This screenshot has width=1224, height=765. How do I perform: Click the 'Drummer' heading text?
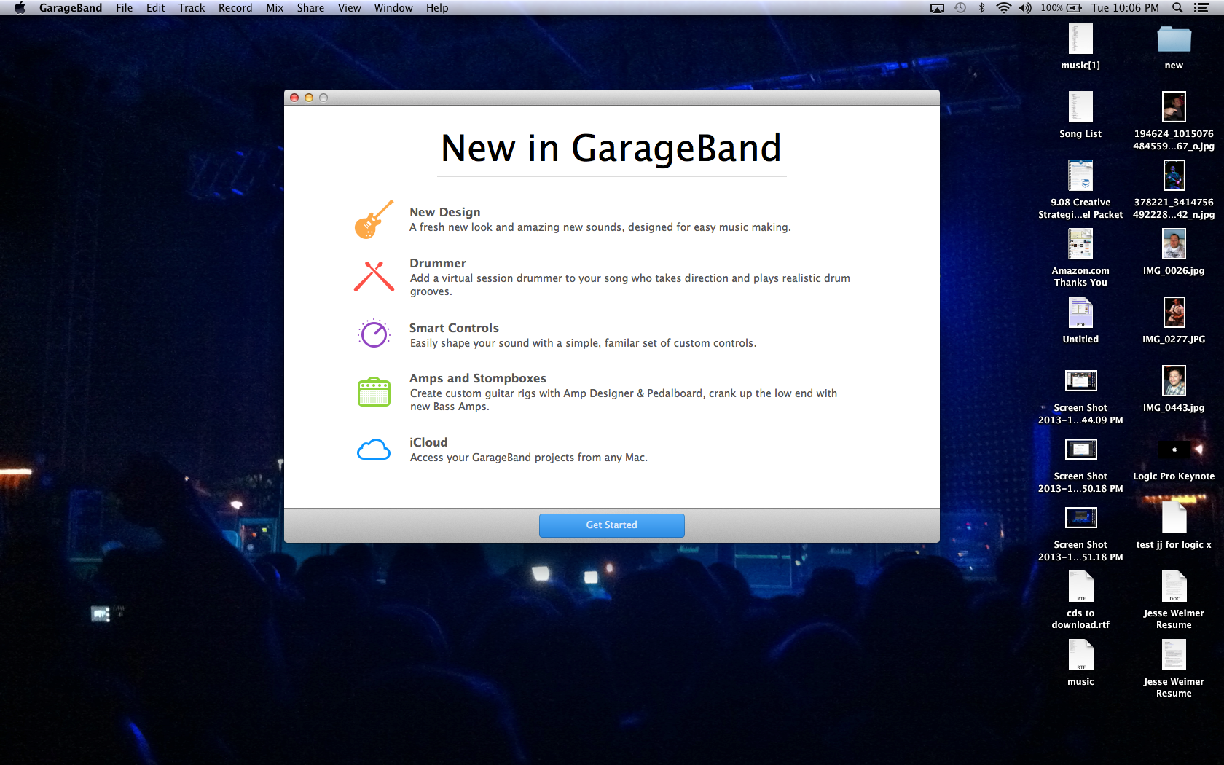click(x=437, y=263)
